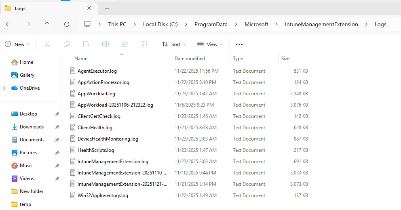Unpin icon next to Desktop
The width and height of the screenshot is (401, 210).
[57, 114]
